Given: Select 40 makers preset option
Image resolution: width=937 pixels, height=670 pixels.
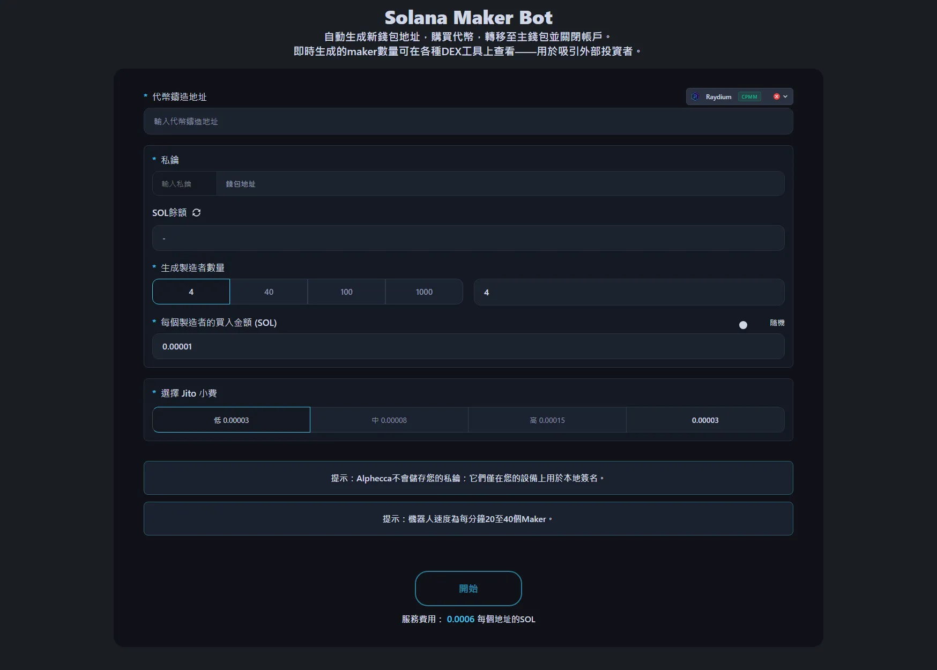Looking at the screenshot, I should pyautogui.click(x=269, y=292).
